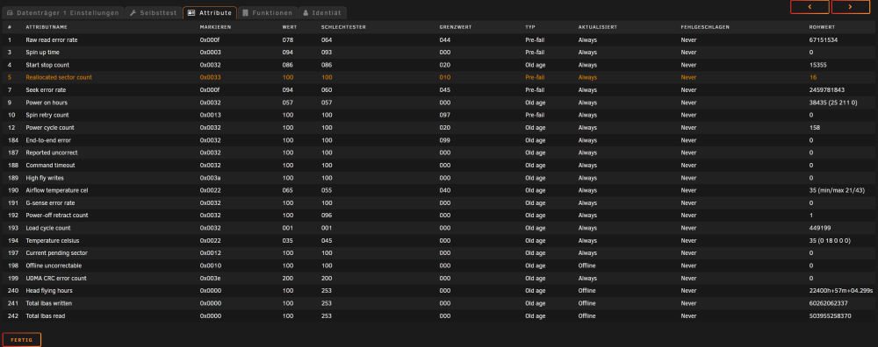This screenshot has height=347, width=878.
Task: Click raw value 15355
Action: pyautogui.click(x=818, y=65)
